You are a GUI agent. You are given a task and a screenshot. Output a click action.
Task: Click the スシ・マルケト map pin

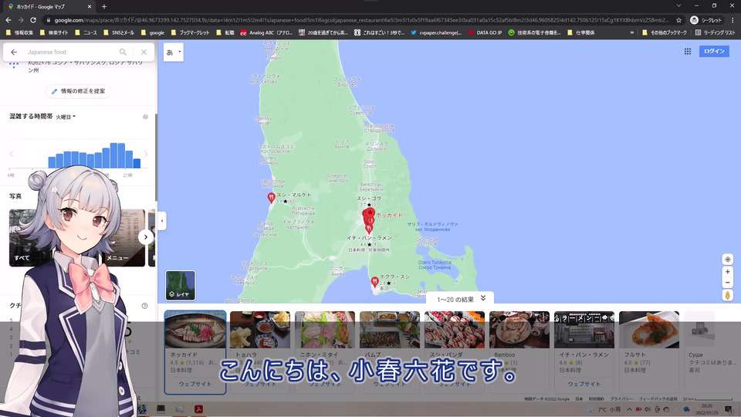tap(271, 198)
